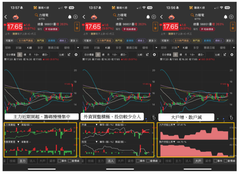Open the 主力買賣超 indicator dropdown
The width and height of the screenshot is (239, 174).
[x=12, y=125]
